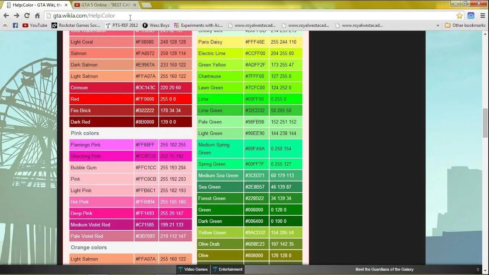The image size is (489, 275).
Task: Open Meet the Guardians of the Galaxy link
Action: 384,269
